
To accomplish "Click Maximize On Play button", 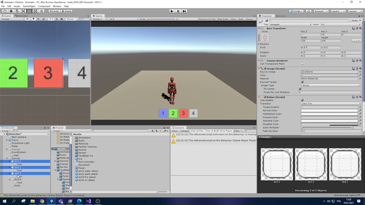I will 207,19.
